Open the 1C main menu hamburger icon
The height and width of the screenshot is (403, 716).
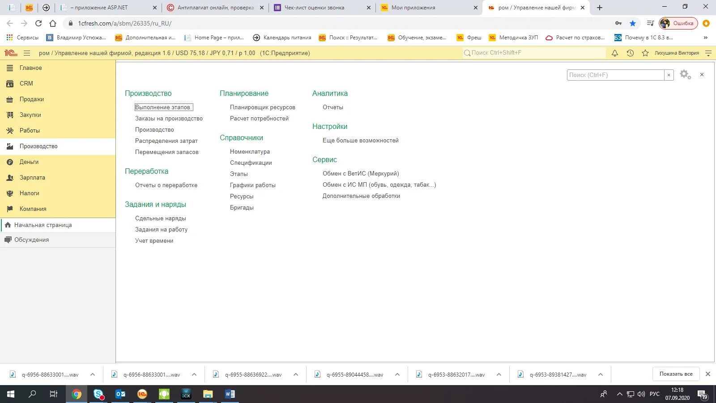[27, 53]
